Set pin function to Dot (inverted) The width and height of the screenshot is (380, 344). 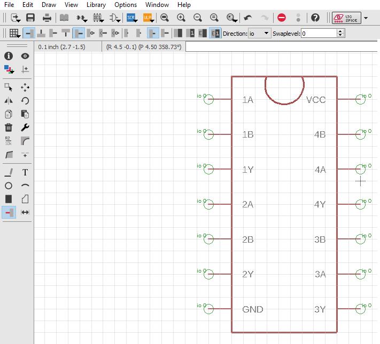click(x=91, y=33)
